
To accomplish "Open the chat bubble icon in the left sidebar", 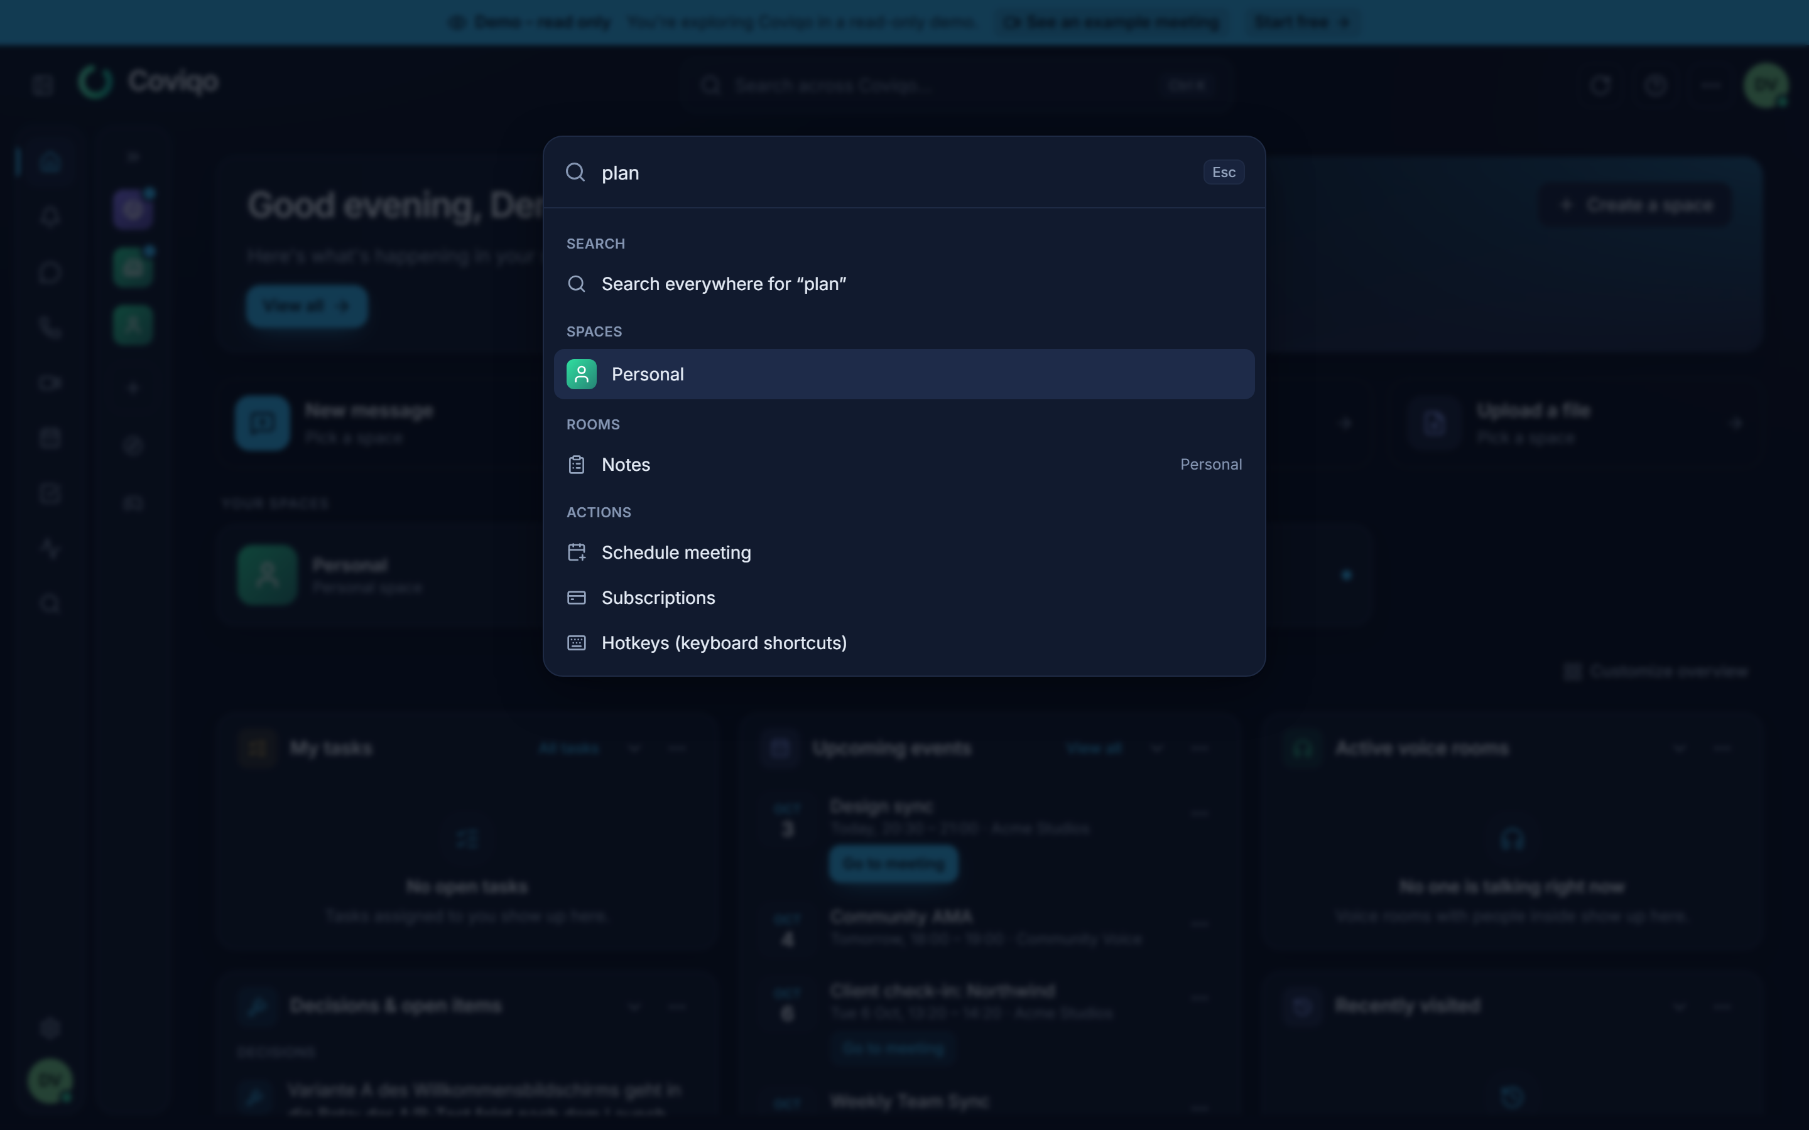I will pyautogui.click(x=50, y=272).
